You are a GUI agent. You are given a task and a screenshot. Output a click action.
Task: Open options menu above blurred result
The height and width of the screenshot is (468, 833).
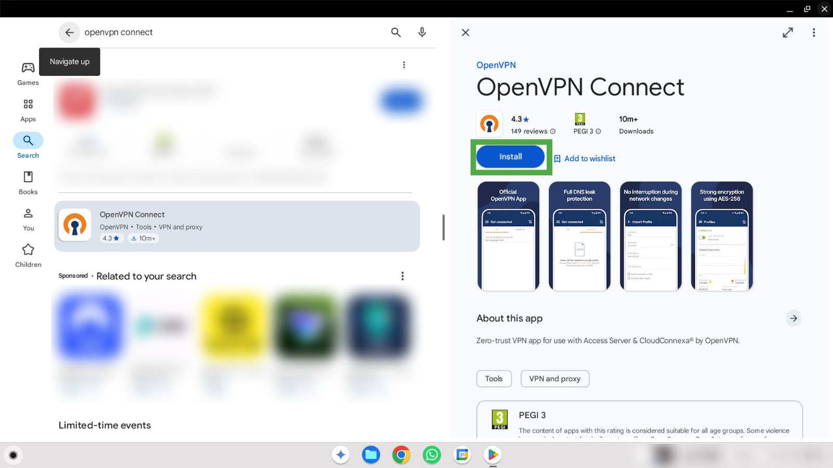pos(404,65)
